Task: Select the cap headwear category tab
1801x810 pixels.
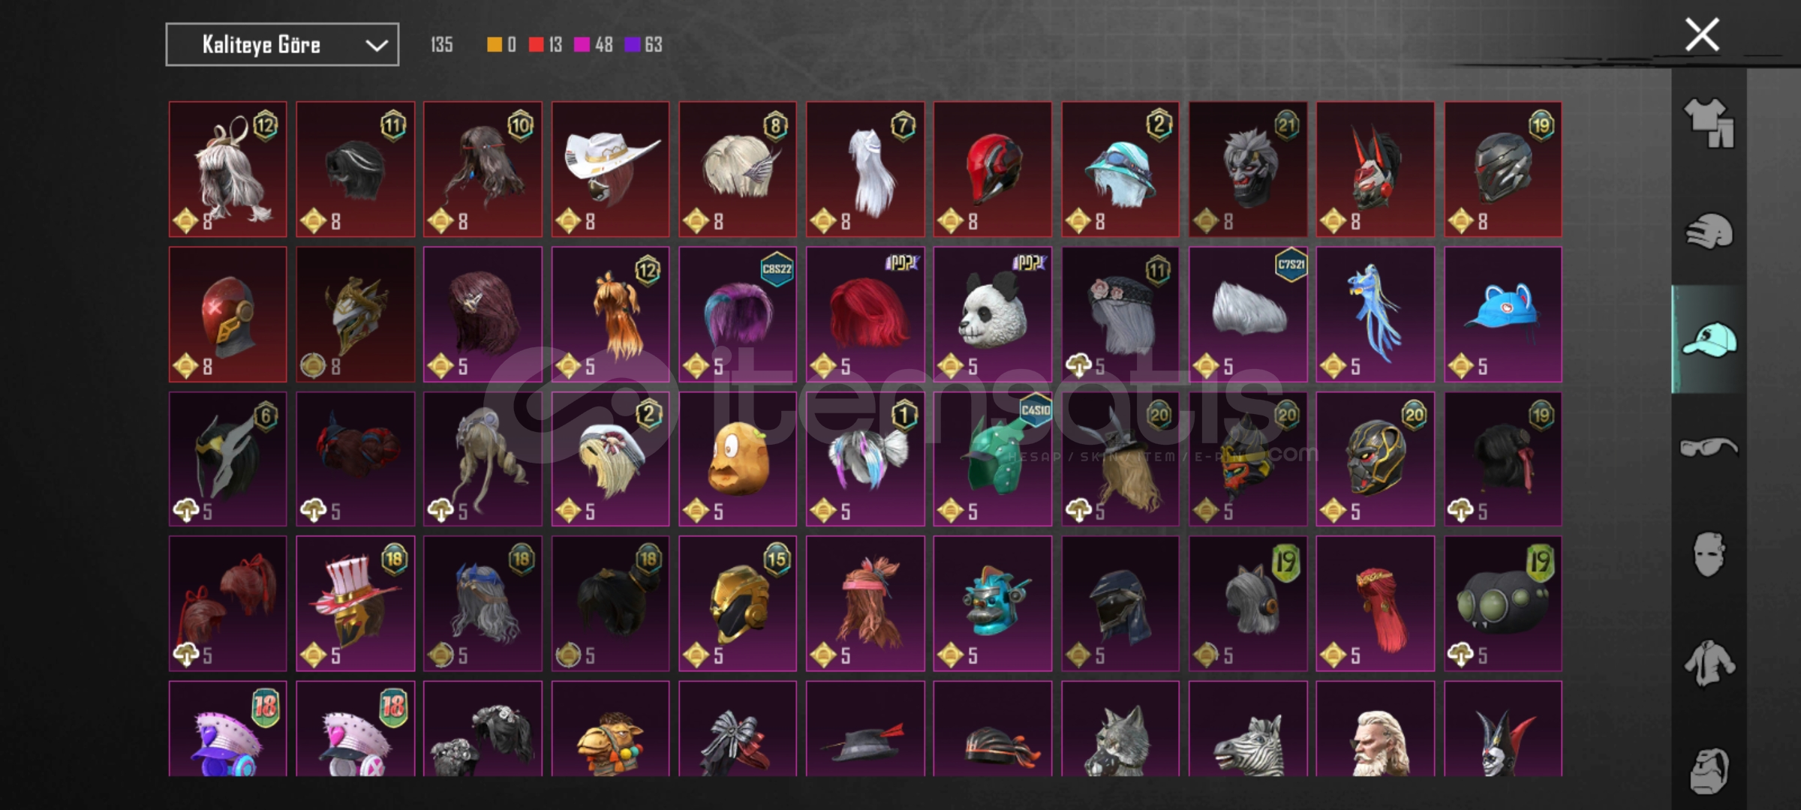Action: coord(1709,339)
